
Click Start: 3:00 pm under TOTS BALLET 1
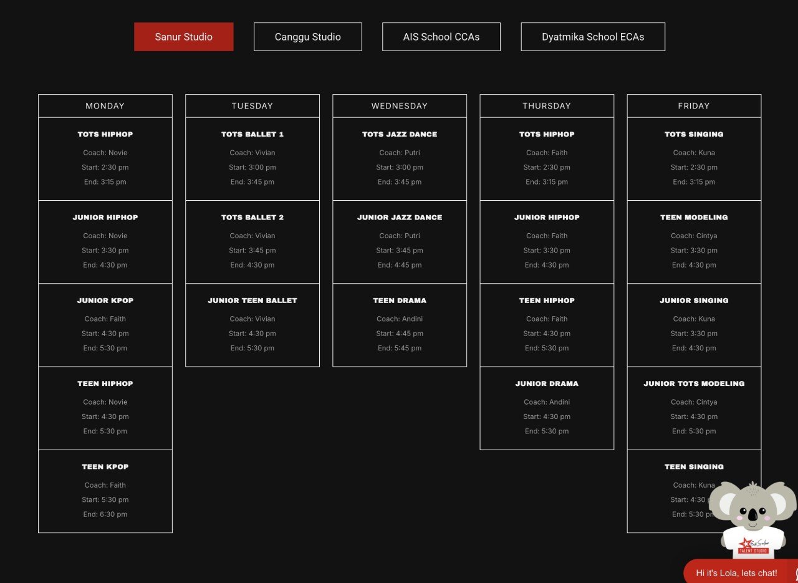[252, 167]
